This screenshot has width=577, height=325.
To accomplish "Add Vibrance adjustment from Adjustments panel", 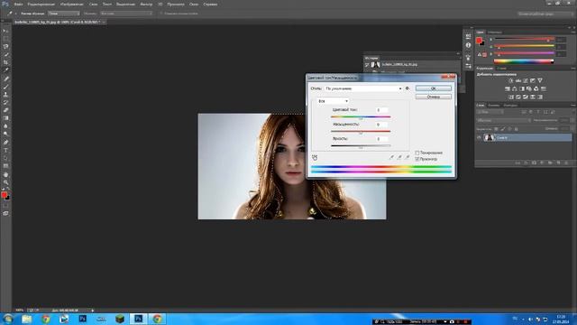I will tap(540, 80).
